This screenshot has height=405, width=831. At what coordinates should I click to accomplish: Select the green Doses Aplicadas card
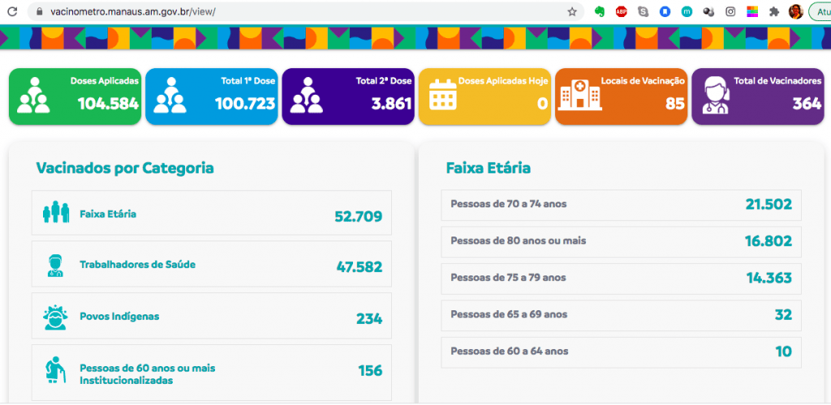click(75, 96)
